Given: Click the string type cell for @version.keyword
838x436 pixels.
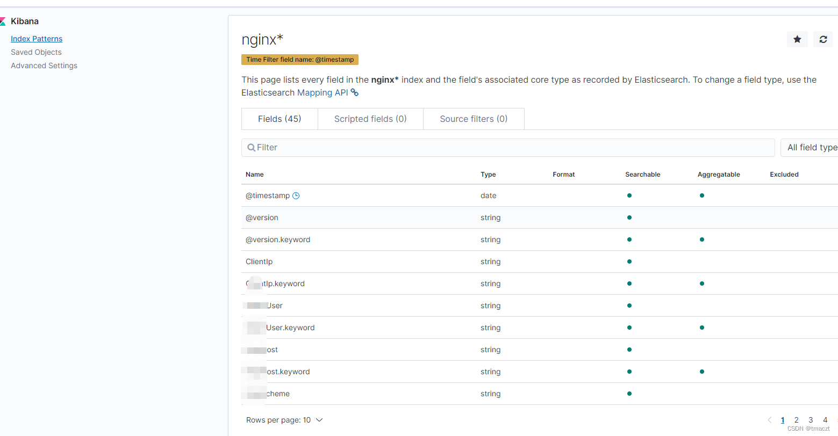Looking at the screenshot, I should tap(490, 239).
